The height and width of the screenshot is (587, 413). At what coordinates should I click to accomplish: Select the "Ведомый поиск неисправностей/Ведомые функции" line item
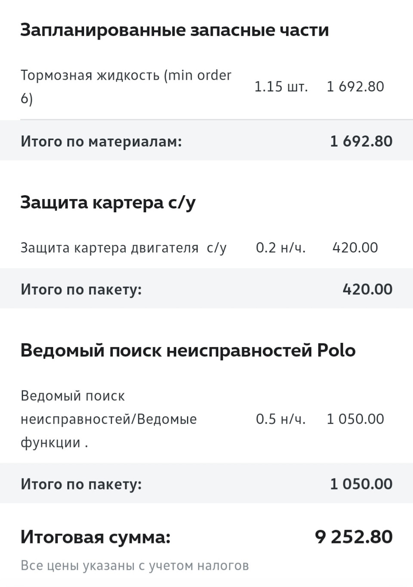[108, 419]
